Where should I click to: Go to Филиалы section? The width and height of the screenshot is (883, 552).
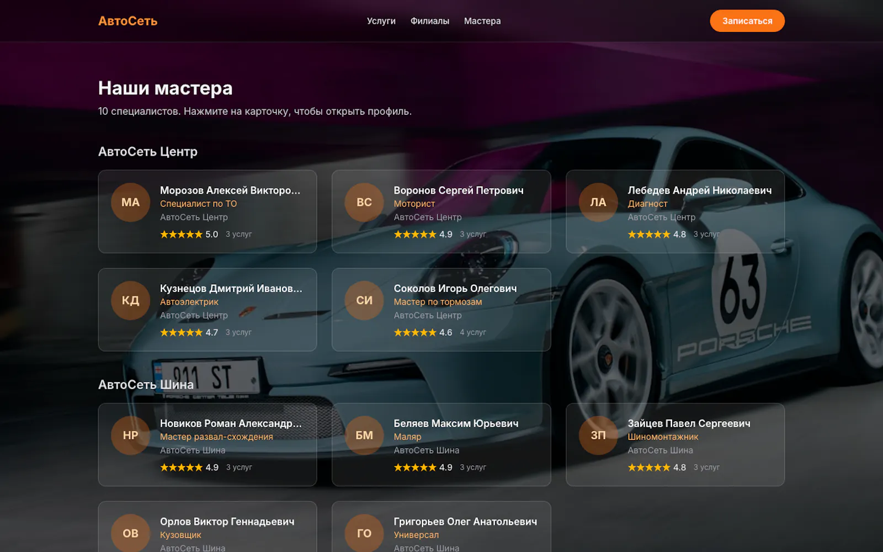tap(429, 21)
